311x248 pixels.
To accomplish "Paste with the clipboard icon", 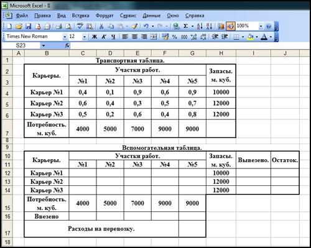I will [x=121, y=26].
